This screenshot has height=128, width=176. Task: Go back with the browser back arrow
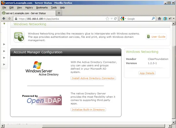pyautogui.click(x=4, y=19)
